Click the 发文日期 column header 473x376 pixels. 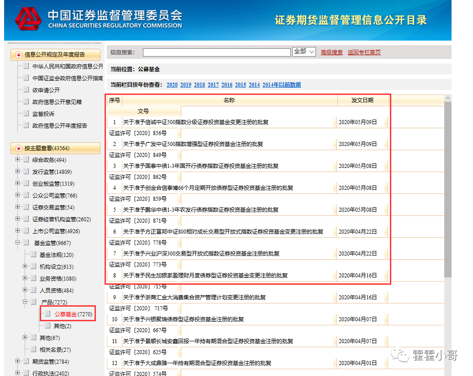[363, 100]
